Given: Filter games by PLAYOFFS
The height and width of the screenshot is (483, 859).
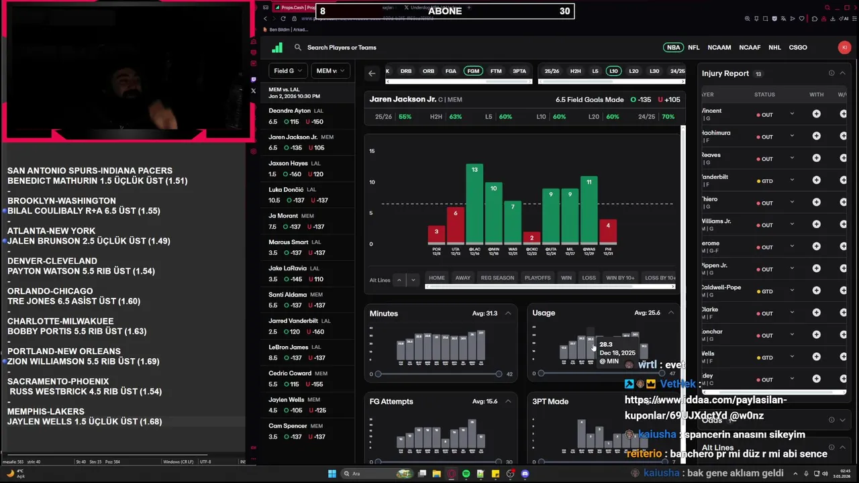Looking at the screenshot, I should tap(538, 278).
